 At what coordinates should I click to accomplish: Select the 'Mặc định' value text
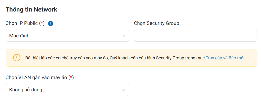click(19, 36)
